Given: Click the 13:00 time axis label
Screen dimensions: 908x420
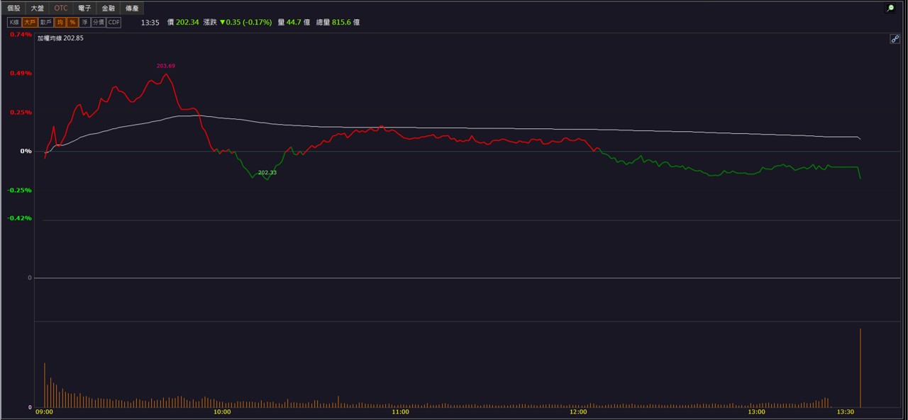Looking at the screenshot, I should [x=756, y=412].
